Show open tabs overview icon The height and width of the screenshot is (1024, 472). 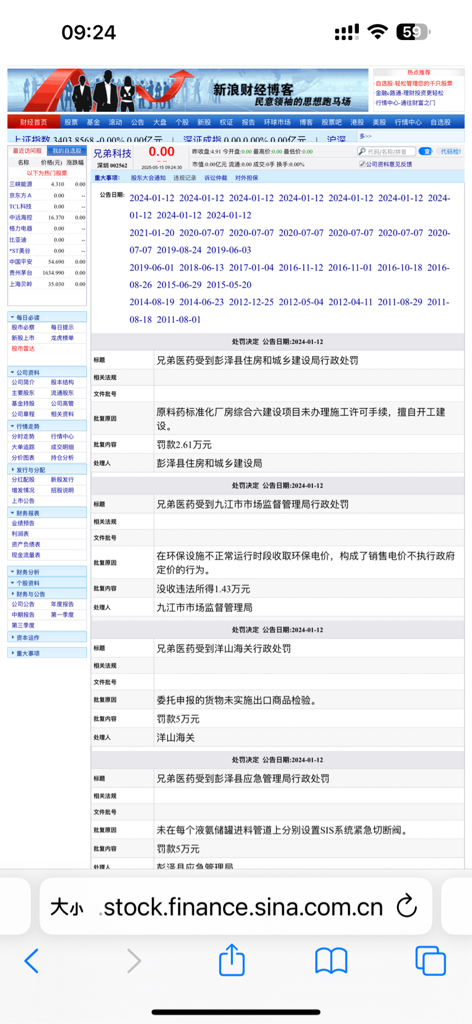point(430,961)
